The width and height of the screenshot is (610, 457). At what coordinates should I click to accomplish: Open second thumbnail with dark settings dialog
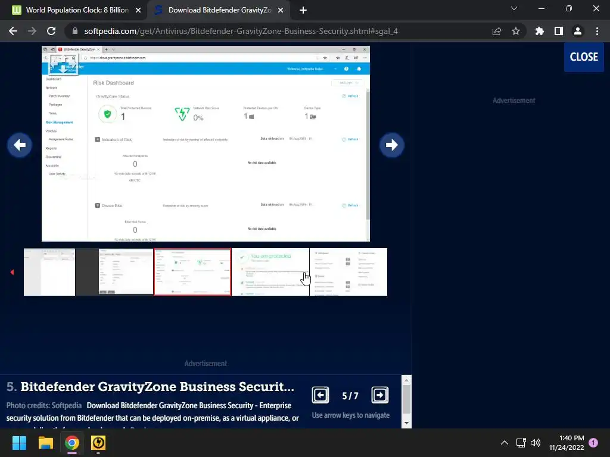pos(114,272)
